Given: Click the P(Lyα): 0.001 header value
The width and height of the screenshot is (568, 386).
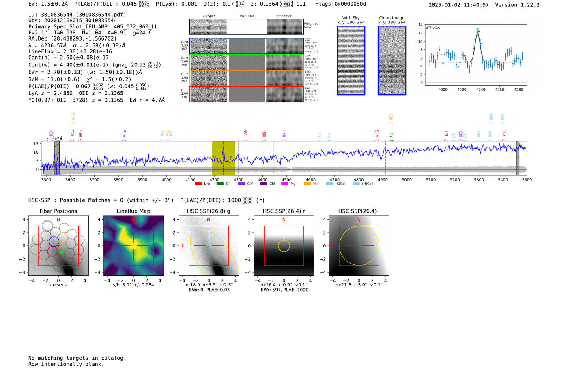Looking at the screenshot, I should pos(176,4).
